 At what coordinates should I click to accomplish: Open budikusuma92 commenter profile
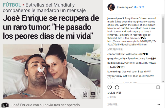[x=116, y=63]
